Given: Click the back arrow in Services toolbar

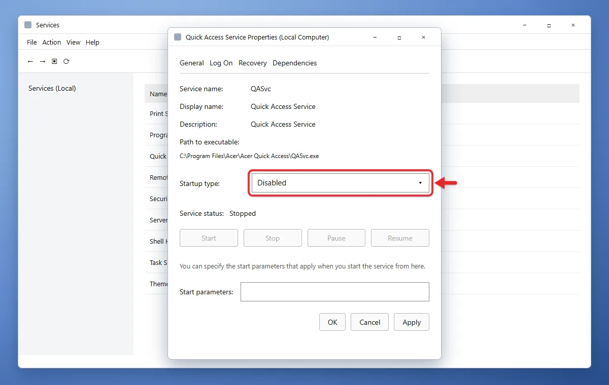Looking at the screenshot, I should coord(30,61).
